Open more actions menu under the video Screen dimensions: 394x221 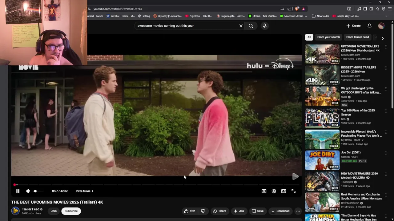(298, 211)
